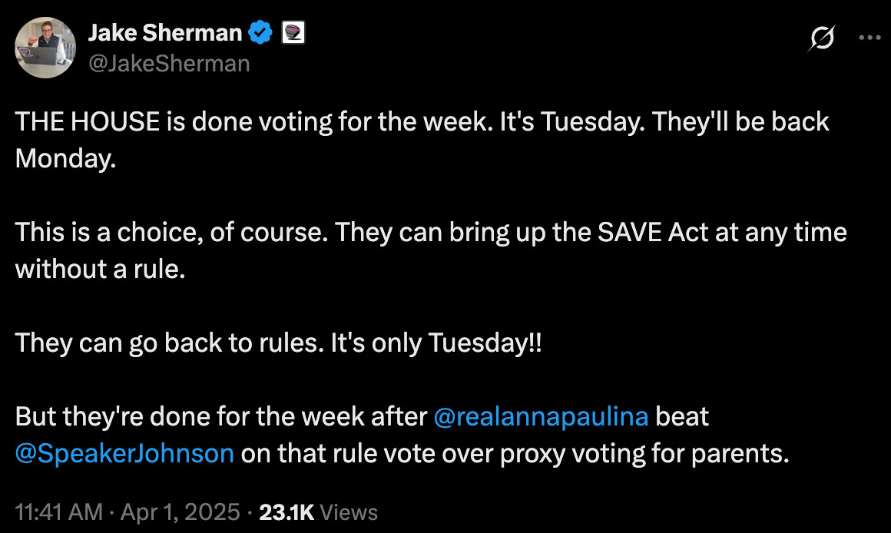This screenshot has width=891, height=533.
Task: Click the gray Views label
Action: (x=348, y=512)
